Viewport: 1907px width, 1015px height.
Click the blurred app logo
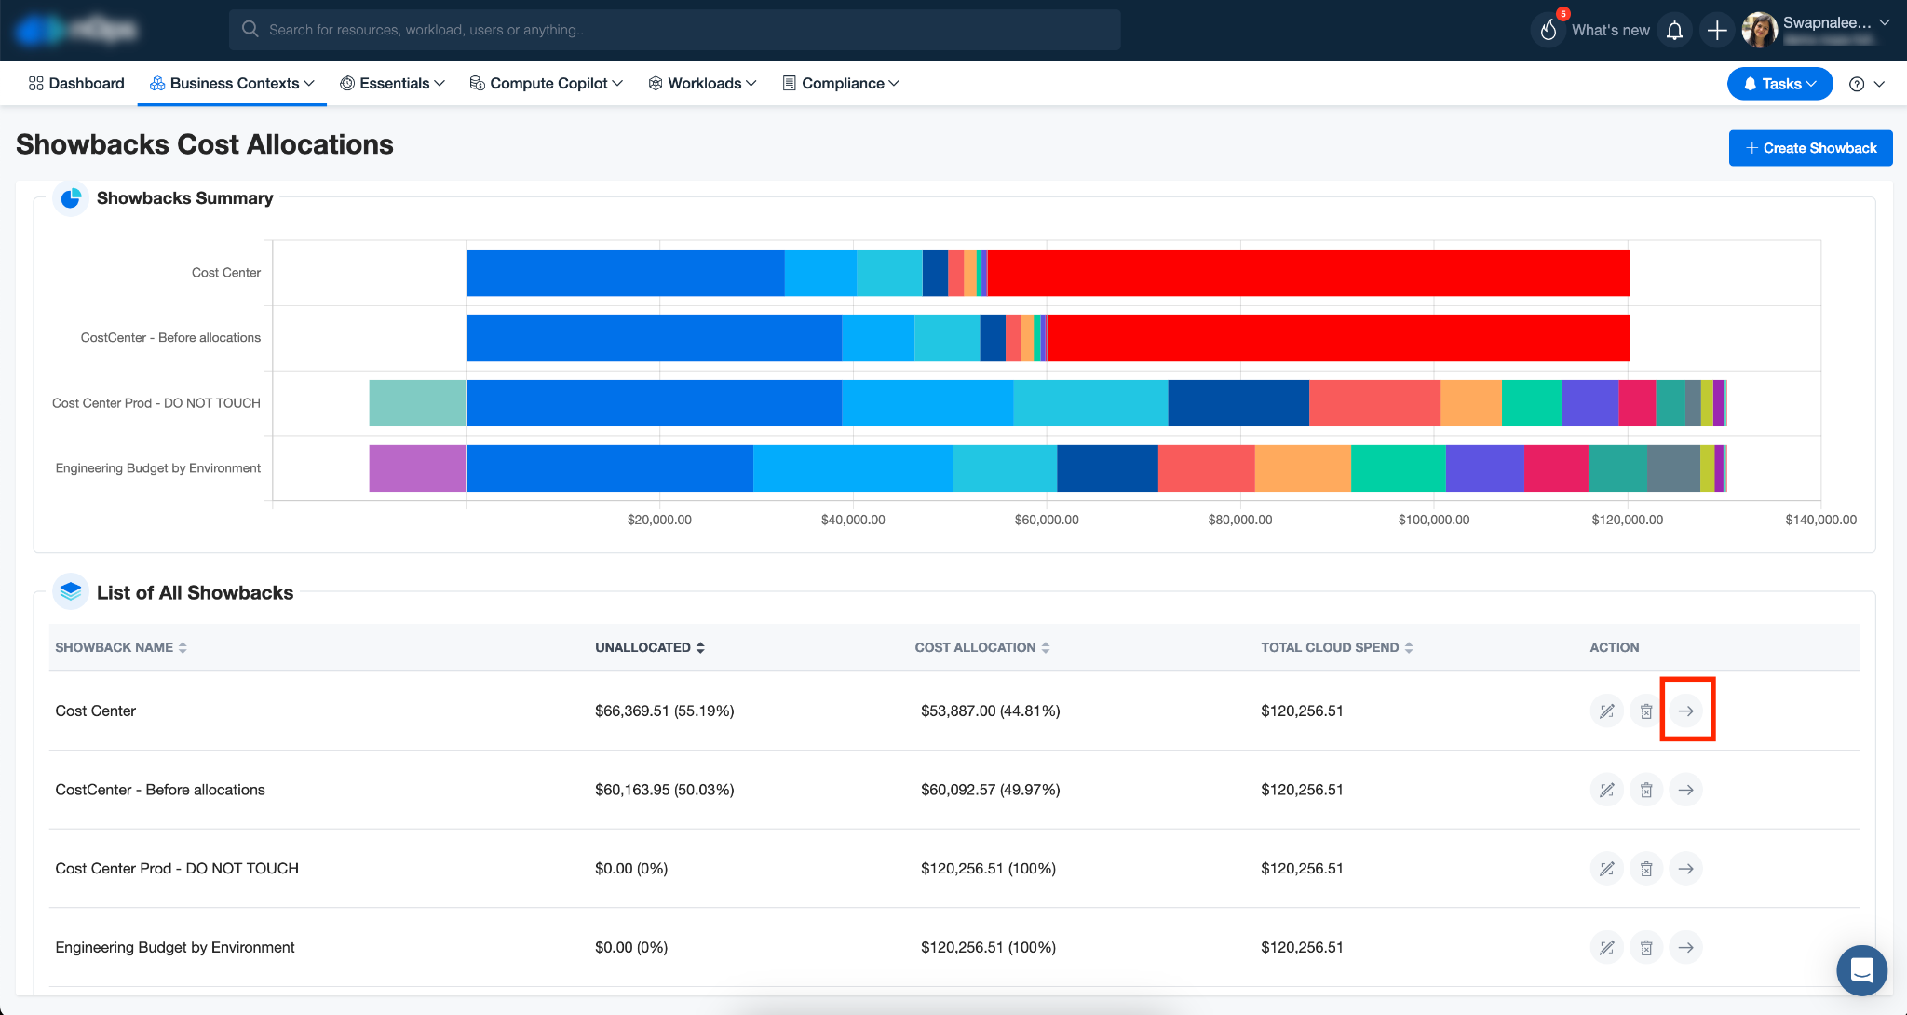tap(77, 30)
